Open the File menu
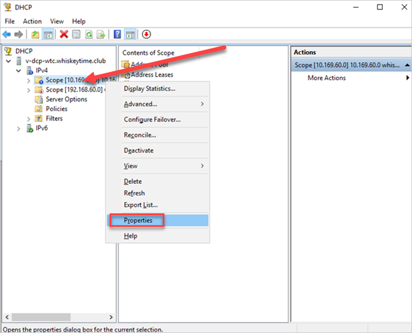 [x=9, y=21]
